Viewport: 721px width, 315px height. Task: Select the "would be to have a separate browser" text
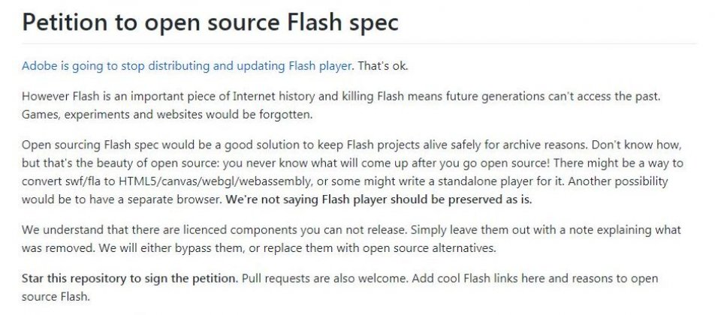pos(122,199)
